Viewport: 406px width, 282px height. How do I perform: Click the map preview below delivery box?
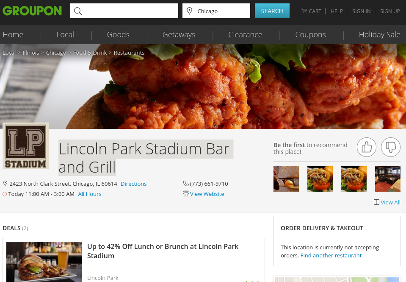coord(337,279)
